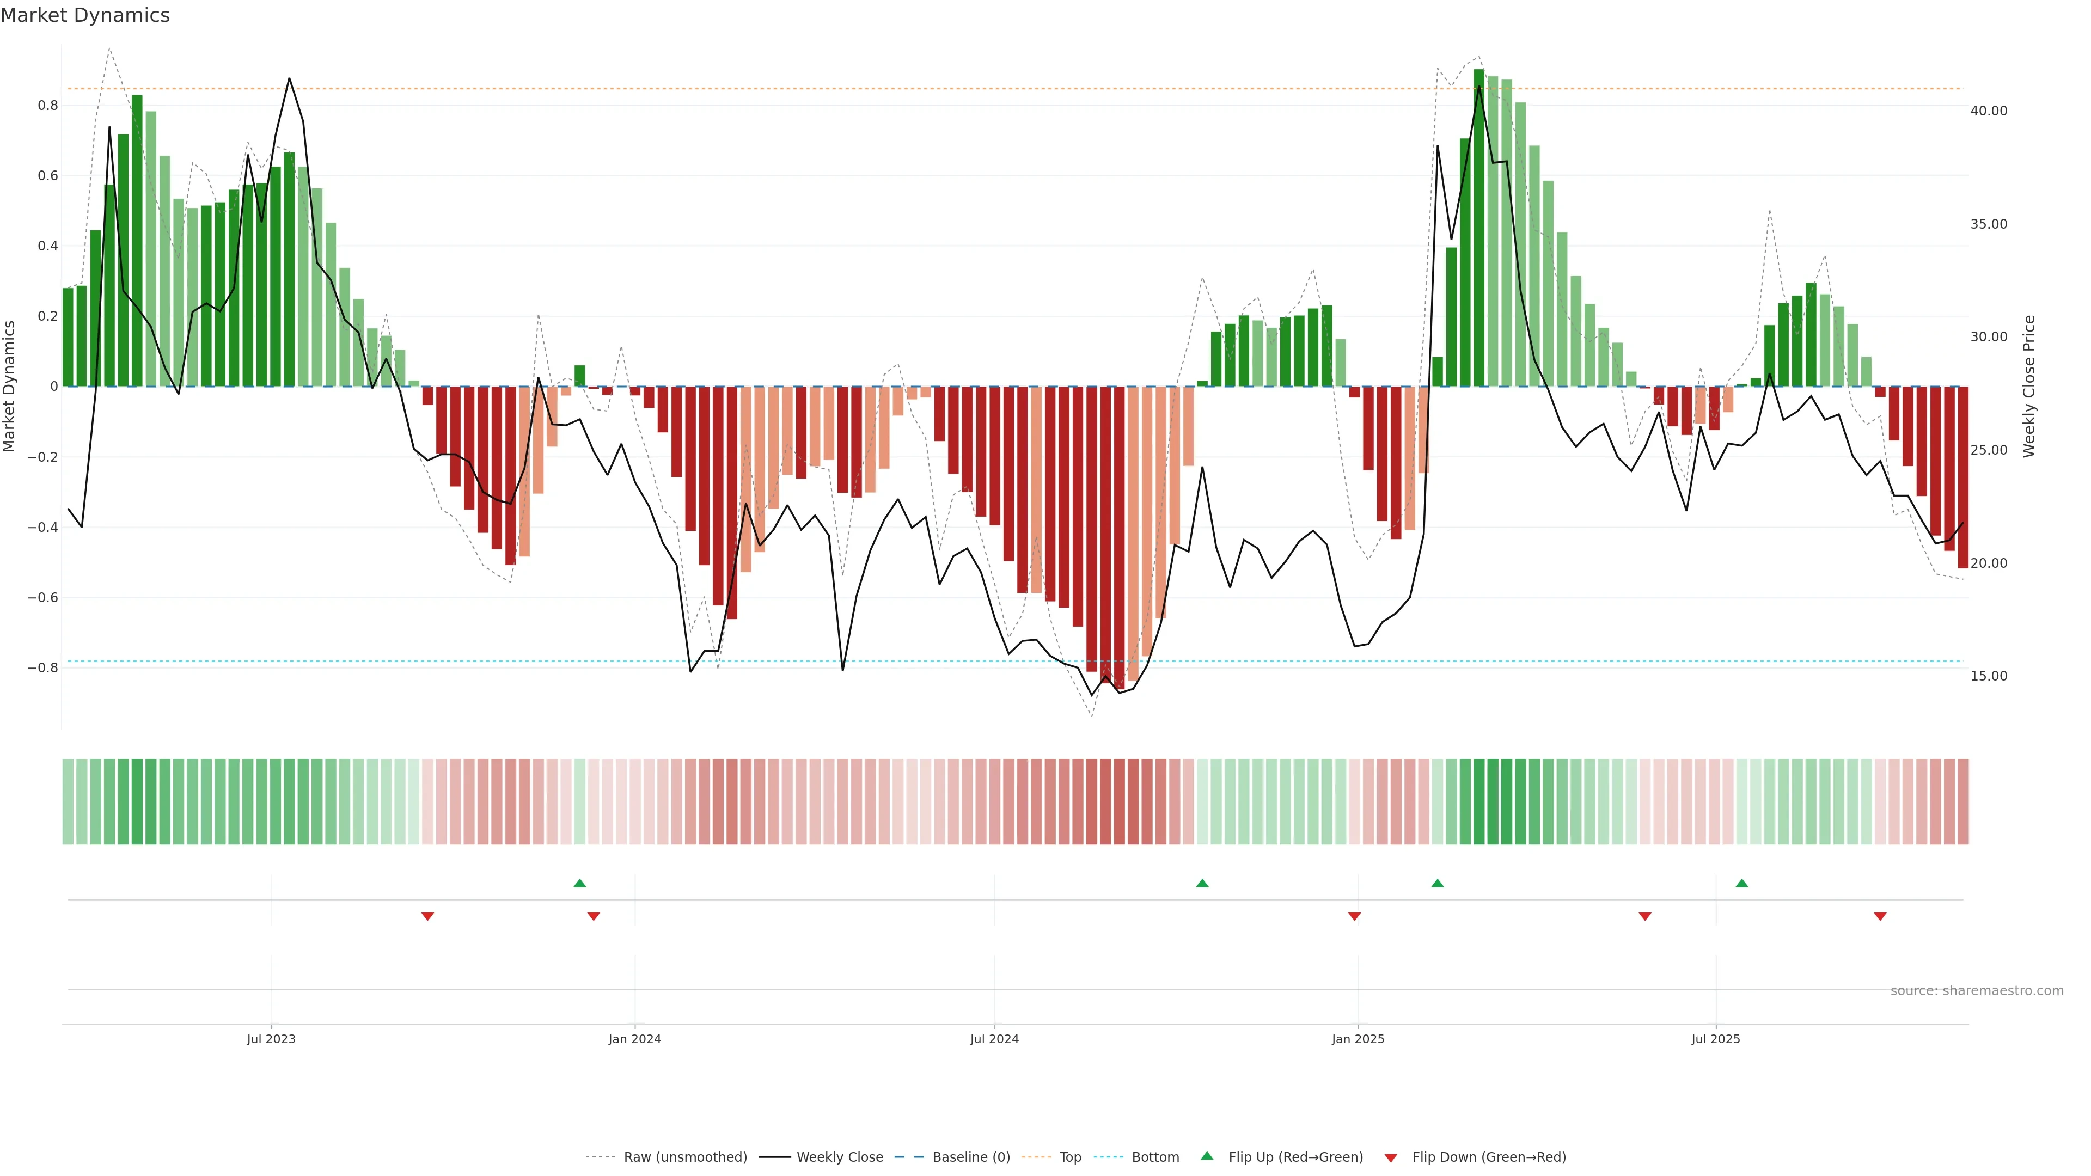Click the last red flip-down marker on right
The height and width of the screenshot is (1176, 2091).
pyautogui.click(x=1880, y=916)
